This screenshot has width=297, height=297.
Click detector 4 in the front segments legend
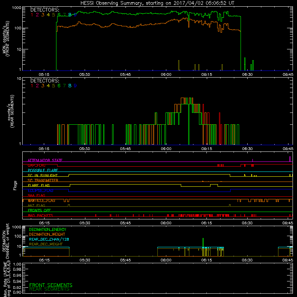(x=48, y=15)
